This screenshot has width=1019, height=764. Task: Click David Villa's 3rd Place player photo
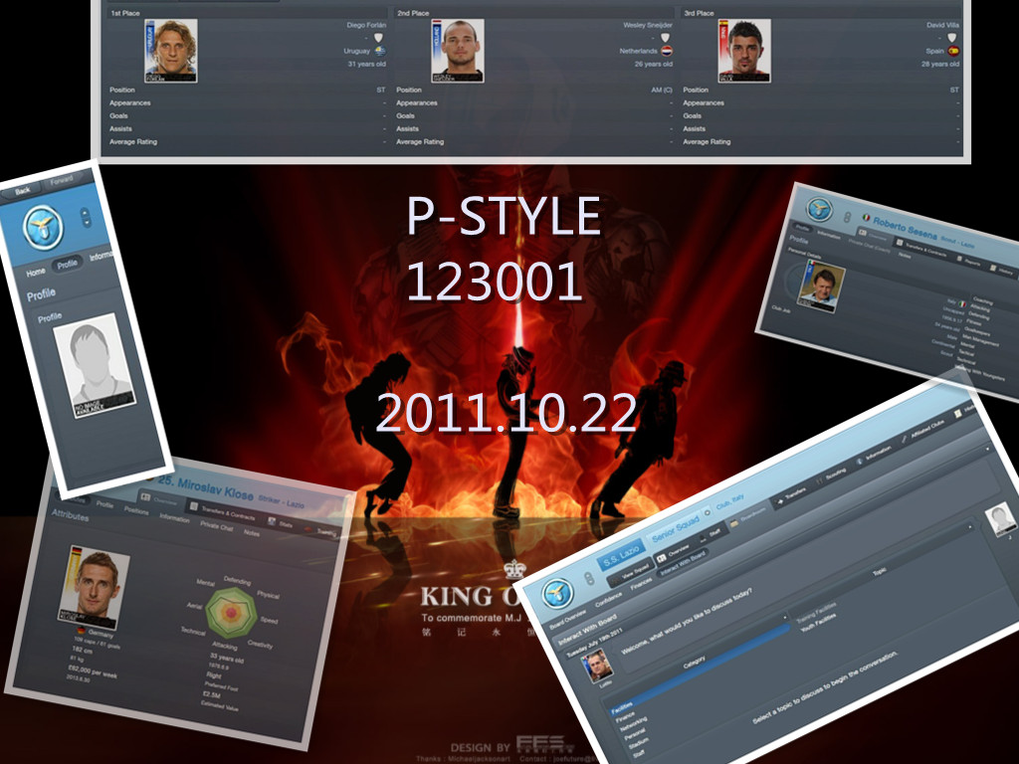coord(744,51)
